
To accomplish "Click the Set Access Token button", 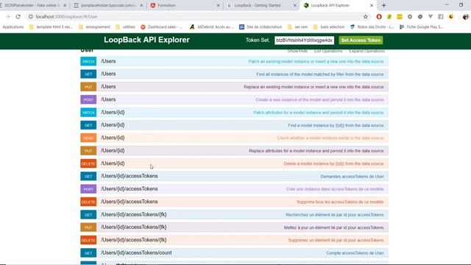I will pyautogui.click(x=361, y=40).
